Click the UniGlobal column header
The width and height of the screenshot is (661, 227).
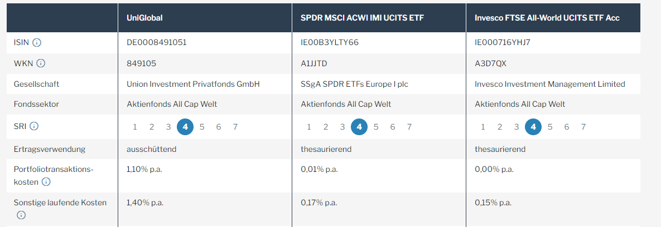[x=144, y=18]
